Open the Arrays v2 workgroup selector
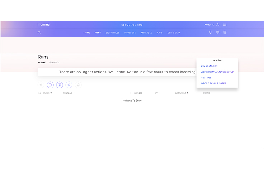Screen dimensions: 264x170 (x=209, y=25)
